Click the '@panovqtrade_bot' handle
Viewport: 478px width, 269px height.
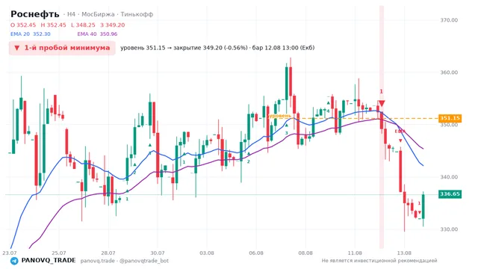pos(144,261)
